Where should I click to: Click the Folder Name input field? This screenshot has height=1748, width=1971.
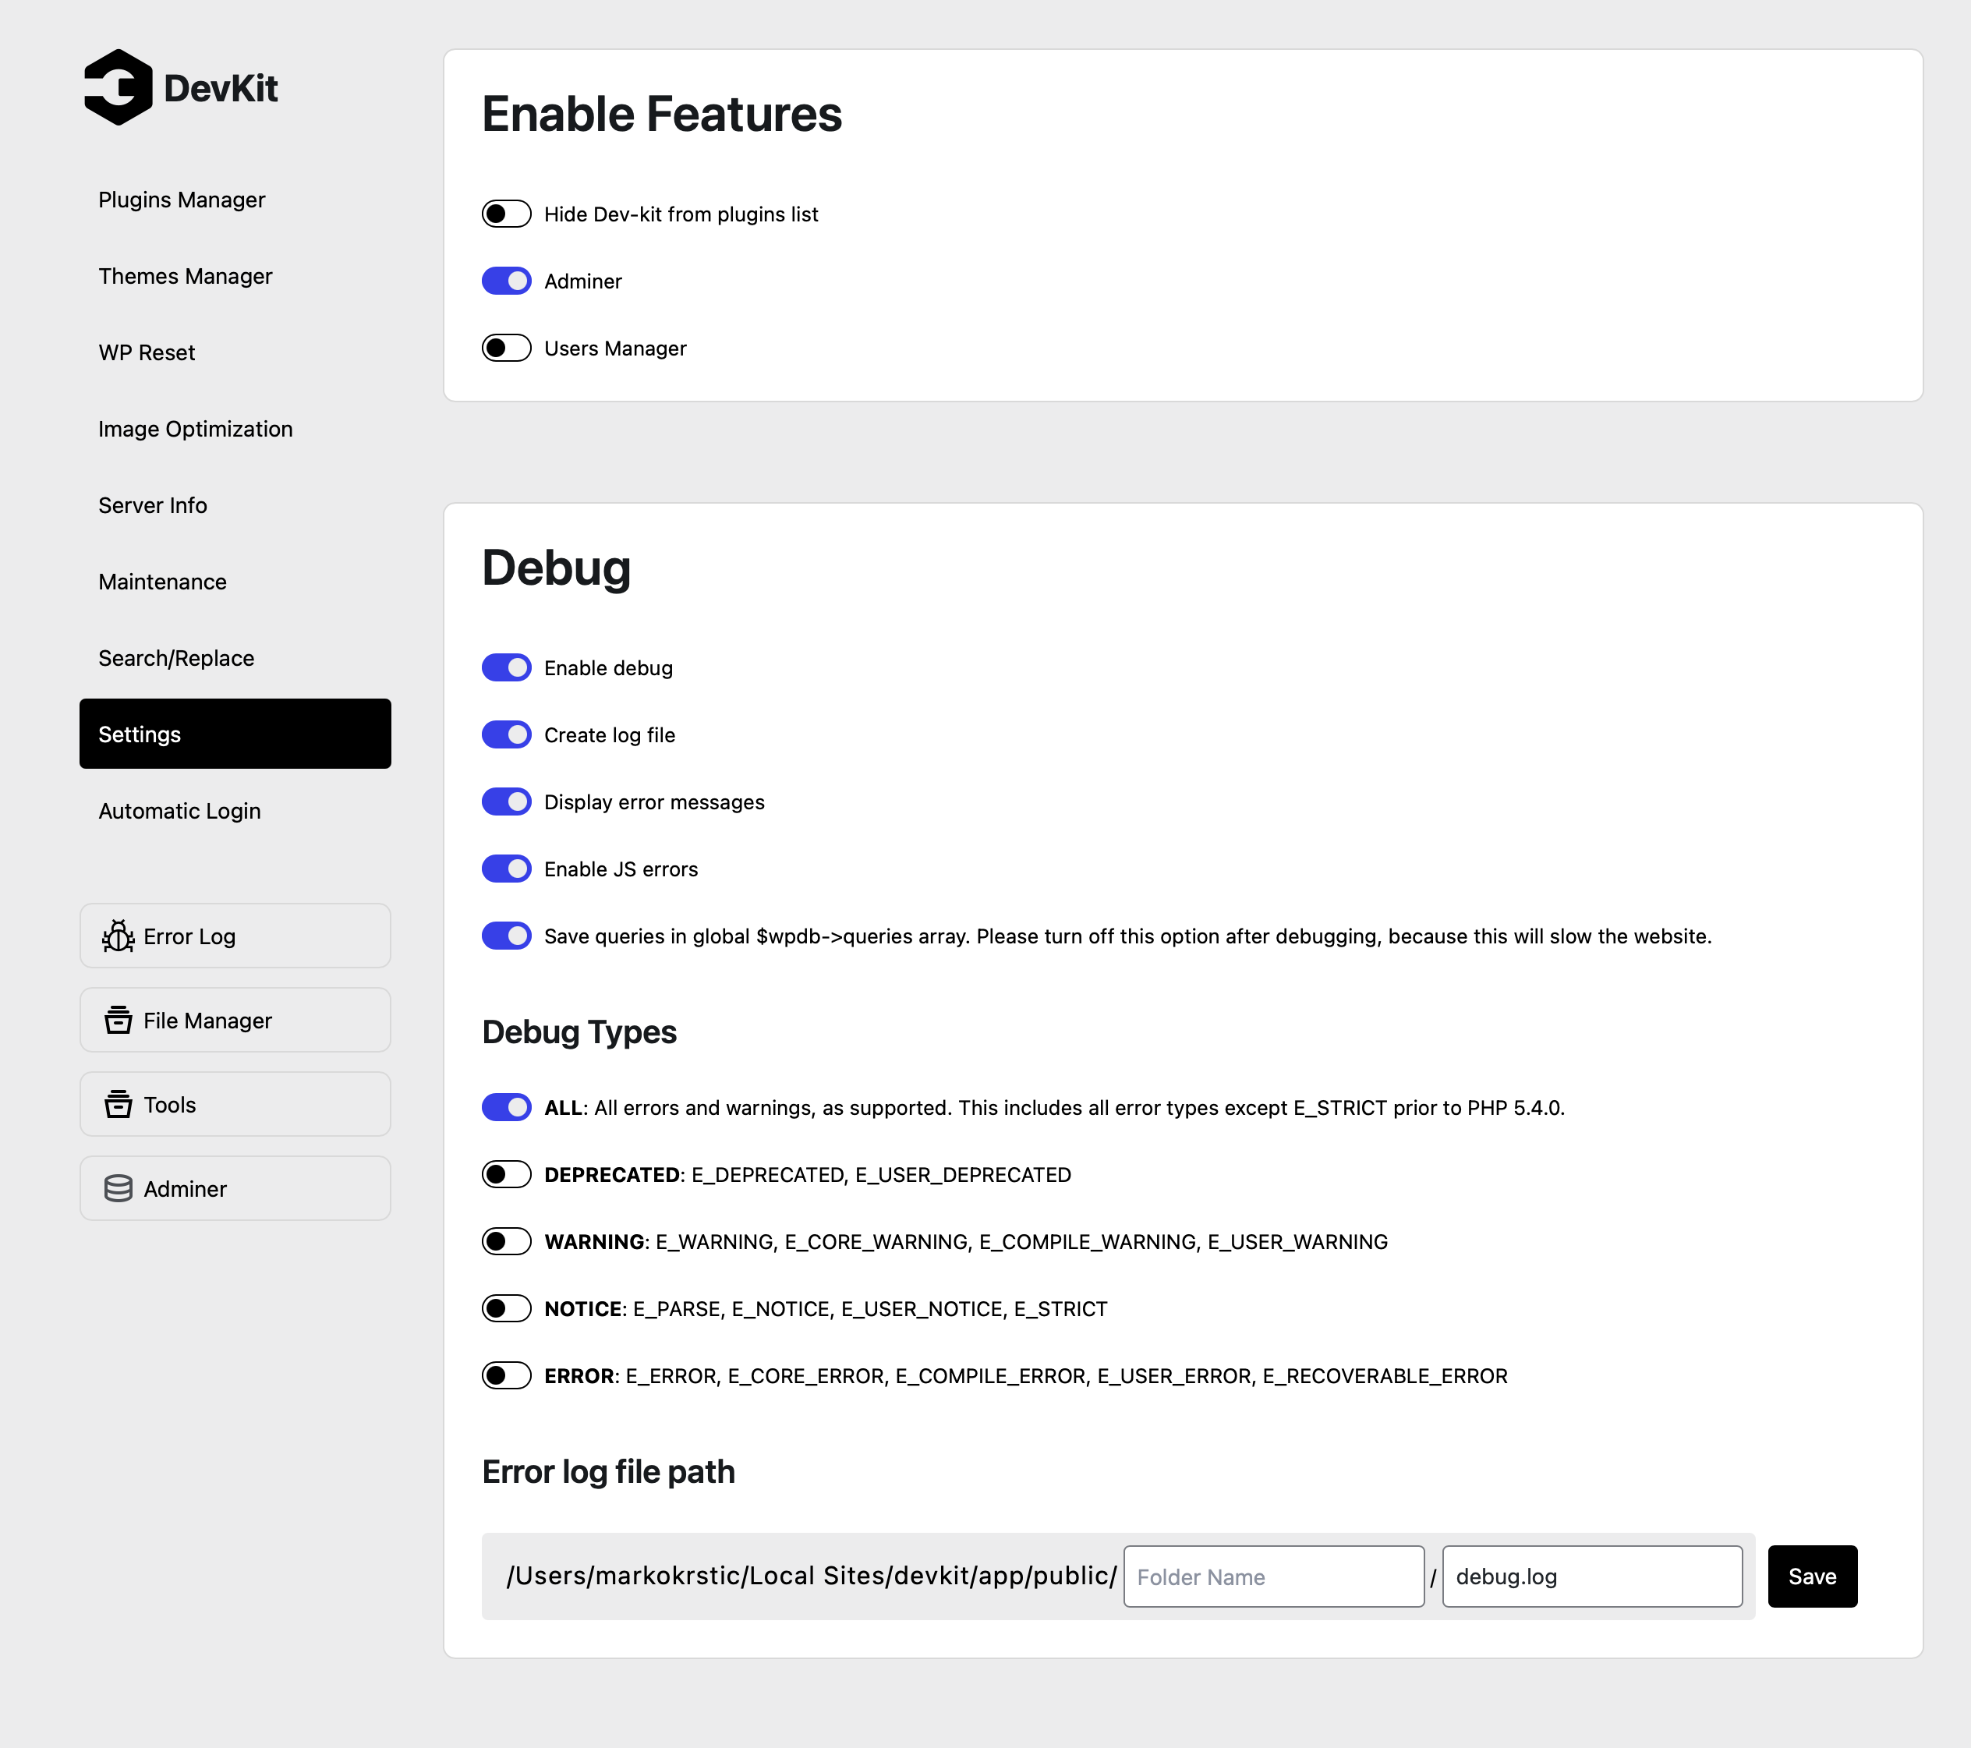tap(1274, 1576)
